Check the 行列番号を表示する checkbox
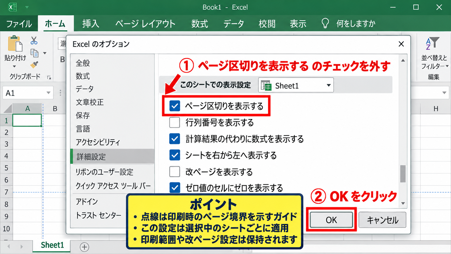Viewport: 451px width, 254px height. [175, 123]
